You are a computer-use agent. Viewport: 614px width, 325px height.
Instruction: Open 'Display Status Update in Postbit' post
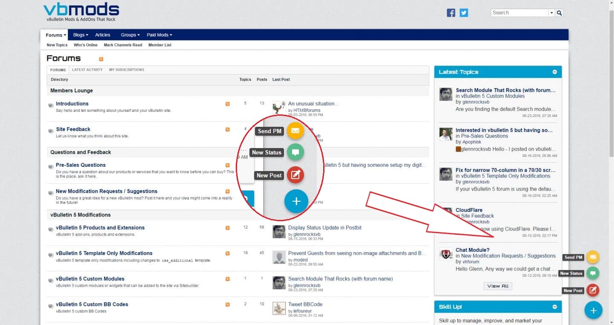[x=325, y=228]
